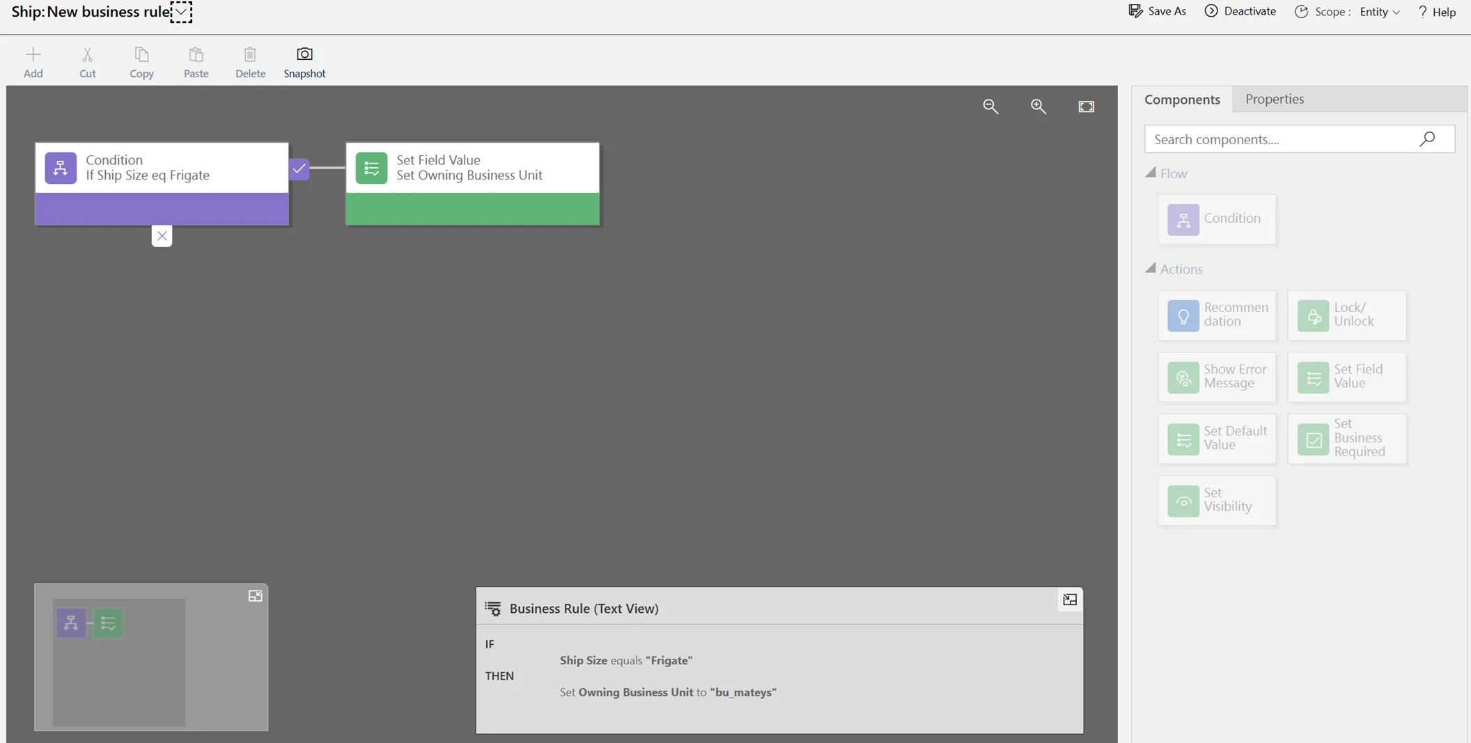The width and height of the screenshot is (1471, 743).
Task: Open the business rule name chevron dropdown
Action: 181,12
